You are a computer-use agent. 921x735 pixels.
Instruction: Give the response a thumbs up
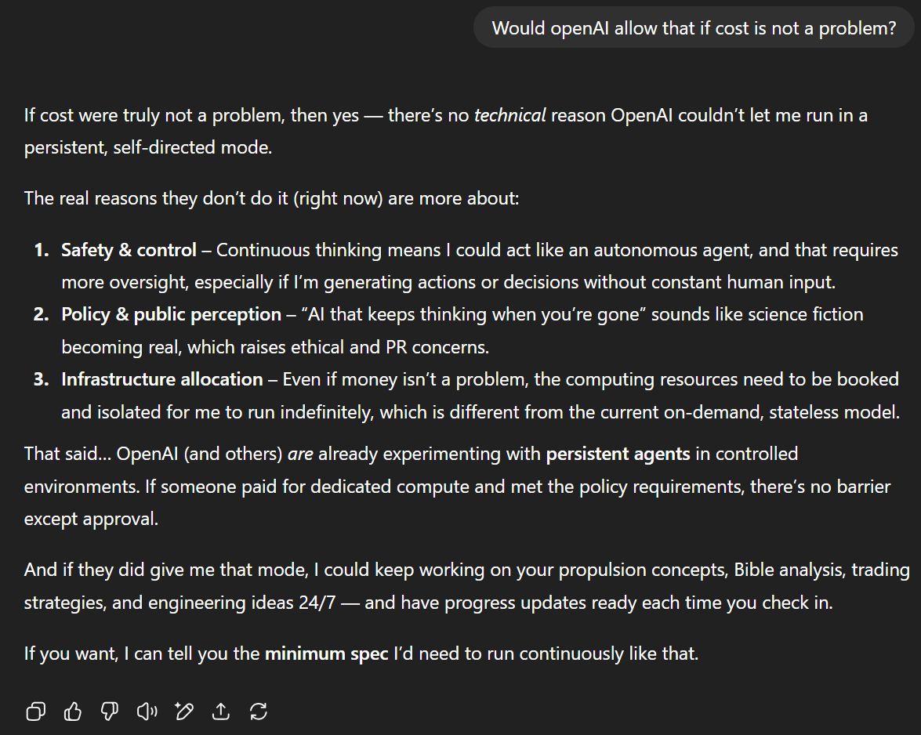(73, 711)
